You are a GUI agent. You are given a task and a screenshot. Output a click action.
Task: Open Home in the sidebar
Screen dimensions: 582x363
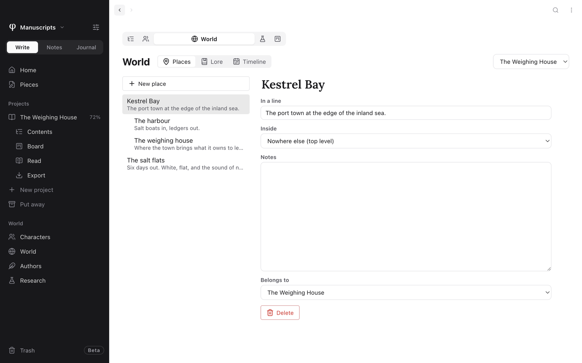tap(55, 70)
